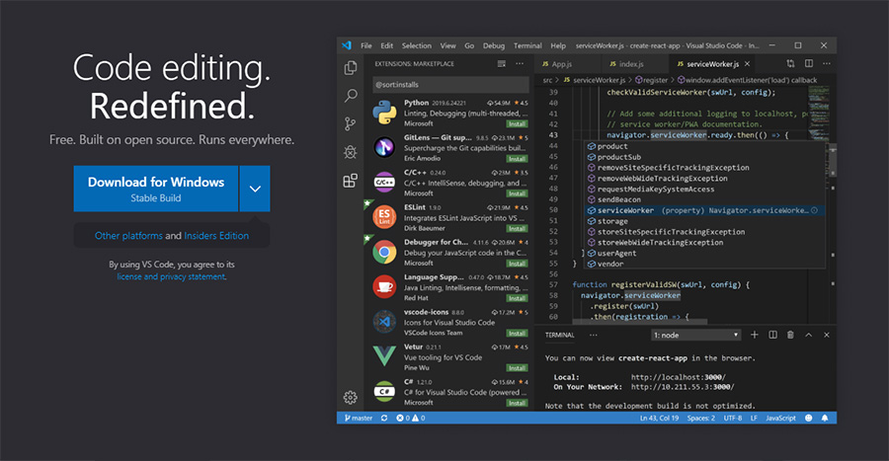Click the @sort:installs search field
The image size is (889, 461).
(x=450, y=84)
